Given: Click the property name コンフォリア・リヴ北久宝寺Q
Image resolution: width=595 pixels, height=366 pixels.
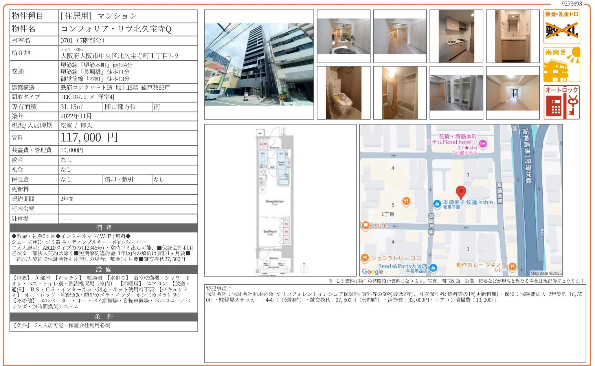Looking at the screenshot, I should [x=116, y=29].
